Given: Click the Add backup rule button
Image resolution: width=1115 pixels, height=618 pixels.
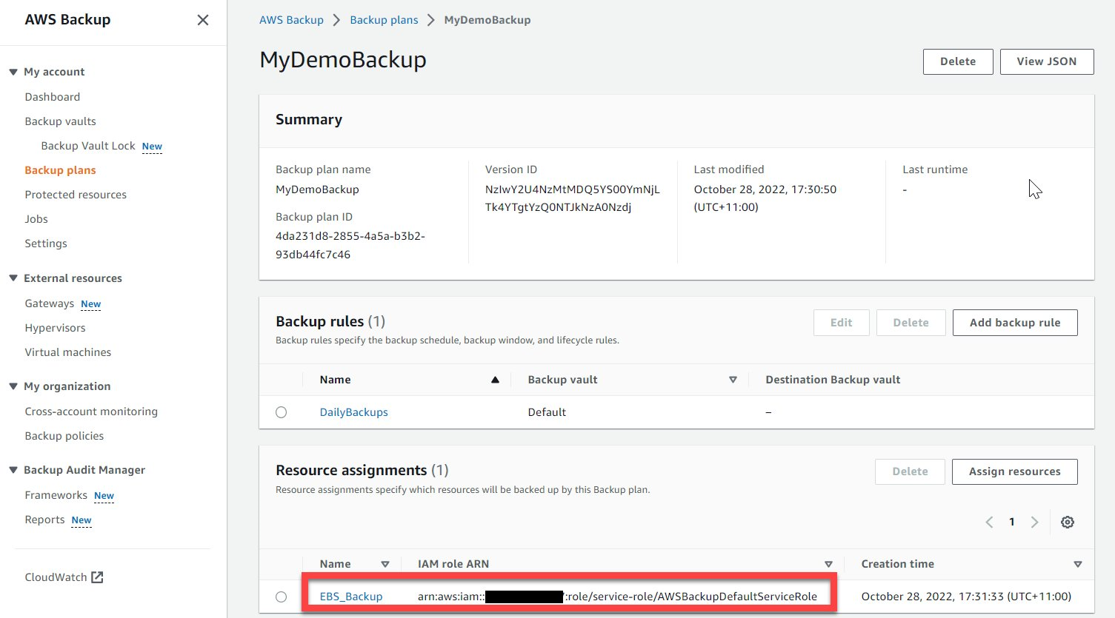Looking at the screenshot, I should tap(1015, 323).
